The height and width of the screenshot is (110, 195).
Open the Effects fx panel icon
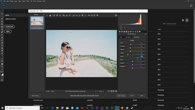133,32
